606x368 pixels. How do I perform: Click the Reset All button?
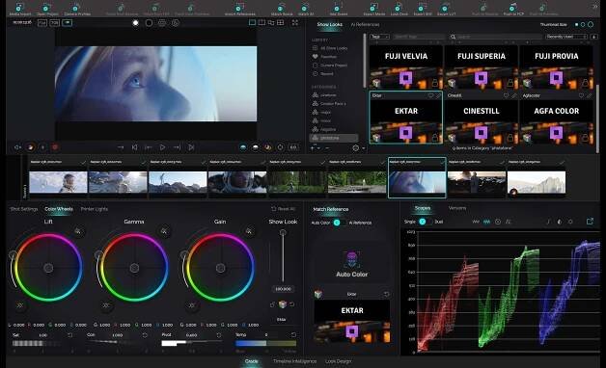(284, 209)
